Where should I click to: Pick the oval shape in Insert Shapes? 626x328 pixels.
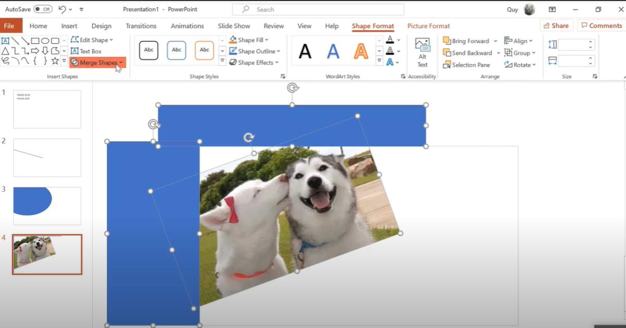45,41
